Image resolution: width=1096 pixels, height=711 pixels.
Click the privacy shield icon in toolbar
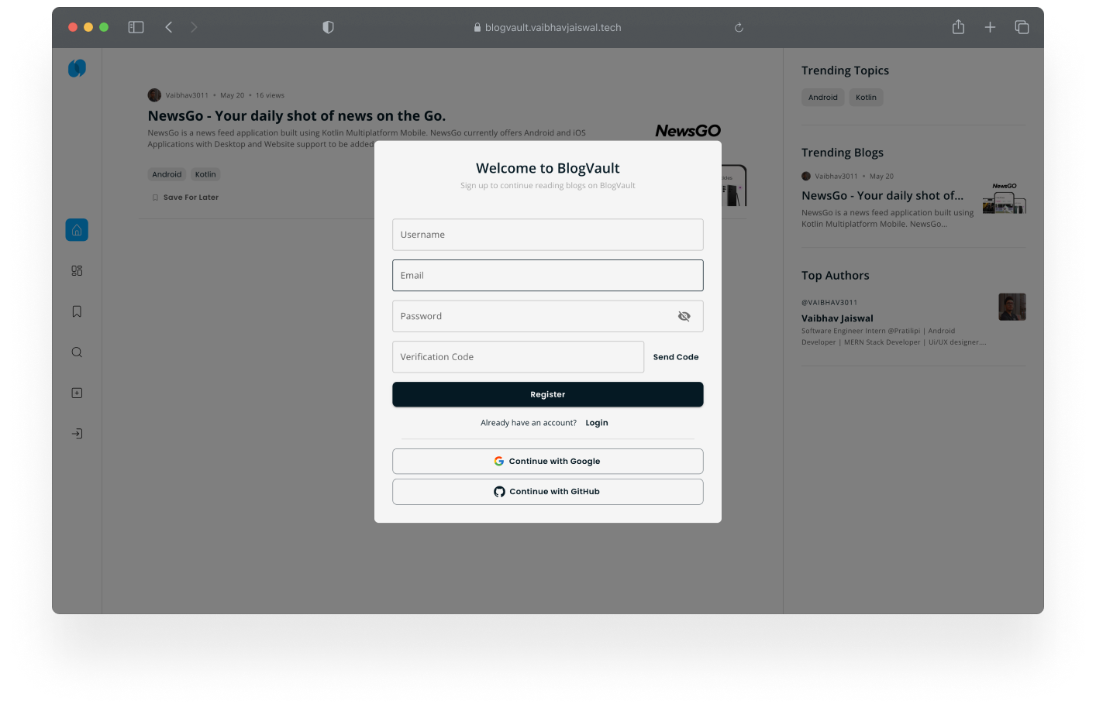pyautogui.click(x=328, y=27)
